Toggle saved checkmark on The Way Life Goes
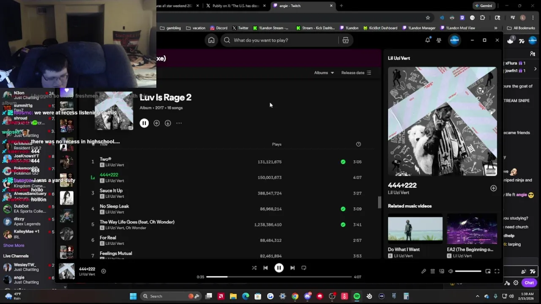 (x=343, y=224)
